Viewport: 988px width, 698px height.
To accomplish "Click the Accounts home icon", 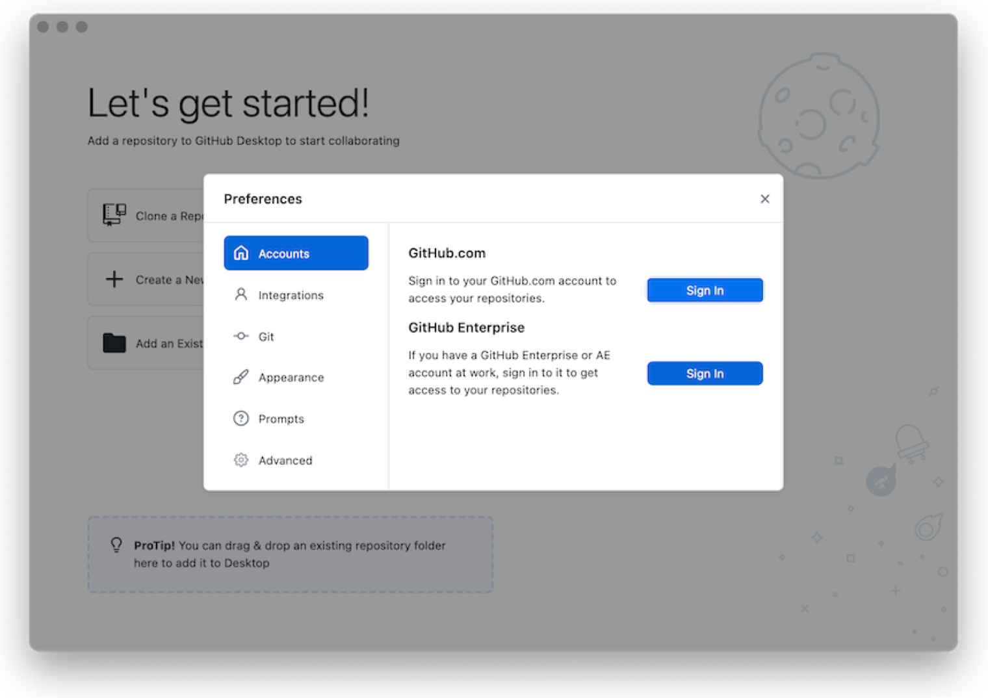I will pos(241,253).
